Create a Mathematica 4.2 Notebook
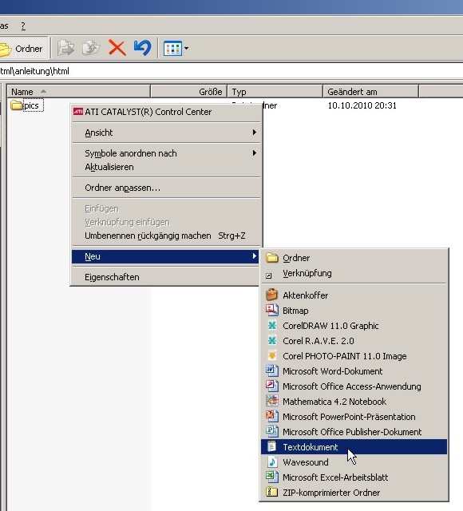This screenshot has height=511, width=463. click(354, 402)
